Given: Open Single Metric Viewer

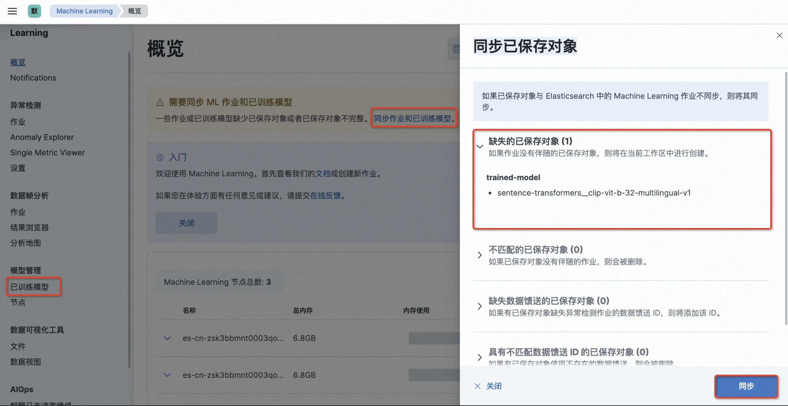Looking at the screenshot, I should [x=47, y=153].
